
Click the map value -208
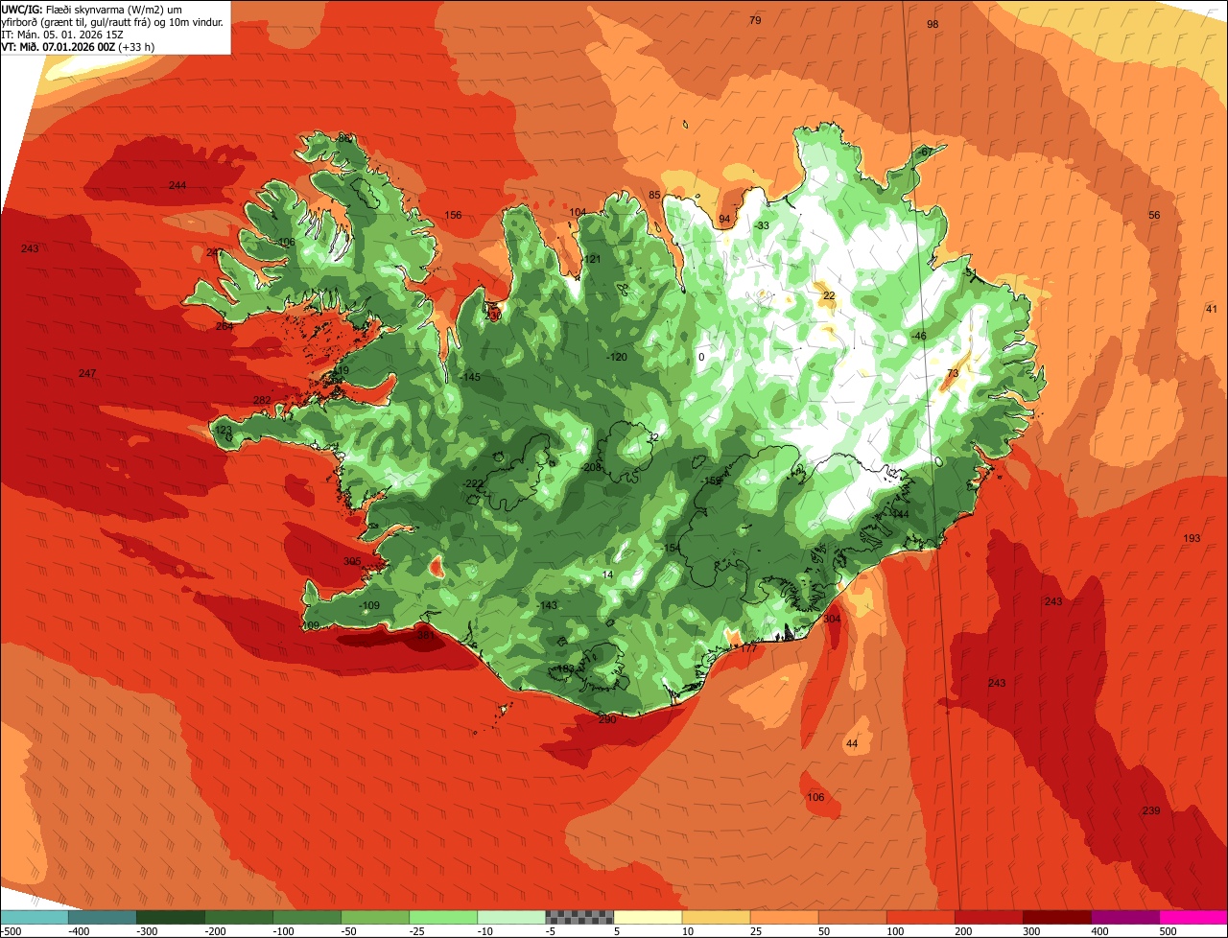coord(592,467)
